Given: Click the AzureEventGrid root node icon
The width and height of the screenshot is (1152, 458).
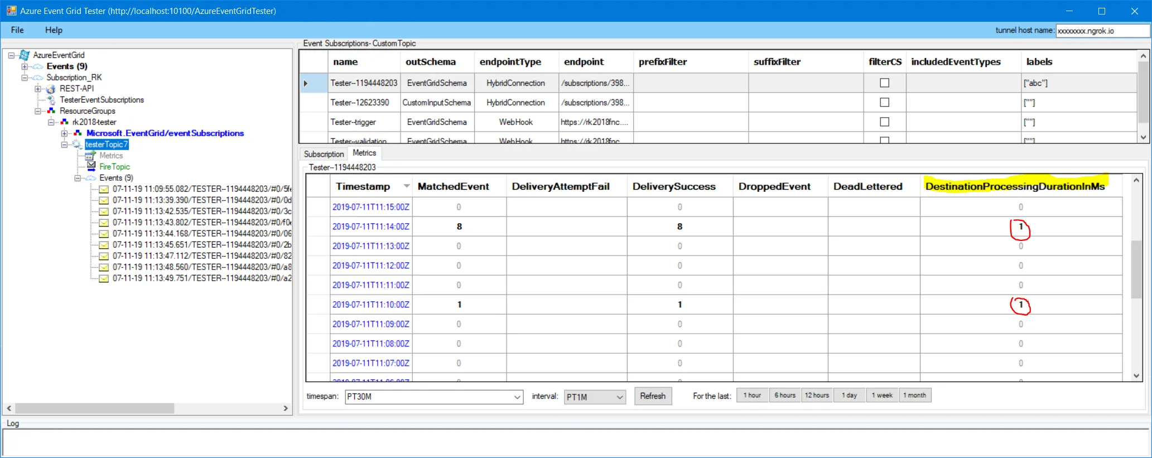Looking at the screenshot, I should pyautogui.click(x=24, y=55).
